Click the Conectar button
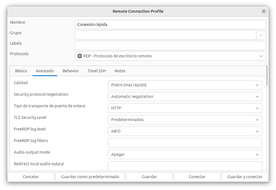The image size is (276, 190). [x=197, y=177]
